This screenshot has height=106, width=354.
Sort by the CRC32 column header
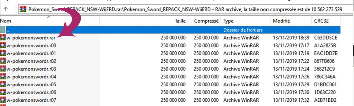326,21
